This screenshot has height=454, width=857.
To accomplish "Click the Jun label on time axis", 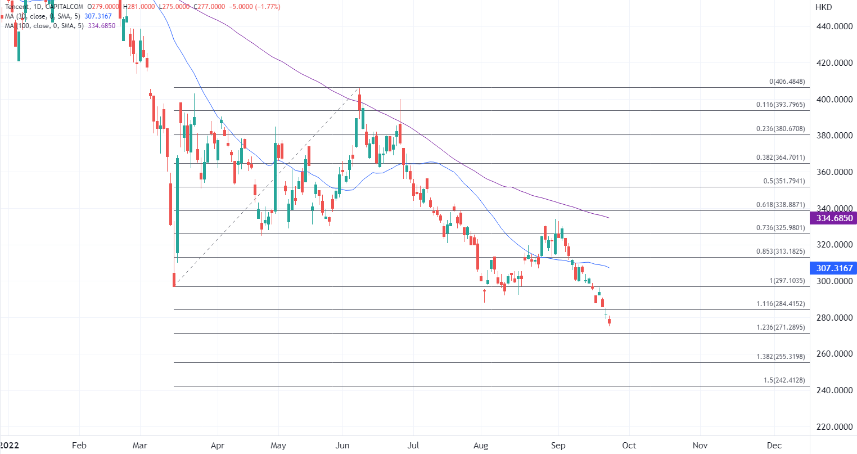I will click(342, 446).
